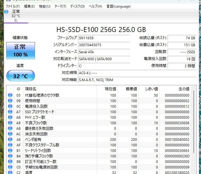Open the ファイル(F) menu
The height and width of the screenshot is (174, 201).
click(x=13, y=6)
